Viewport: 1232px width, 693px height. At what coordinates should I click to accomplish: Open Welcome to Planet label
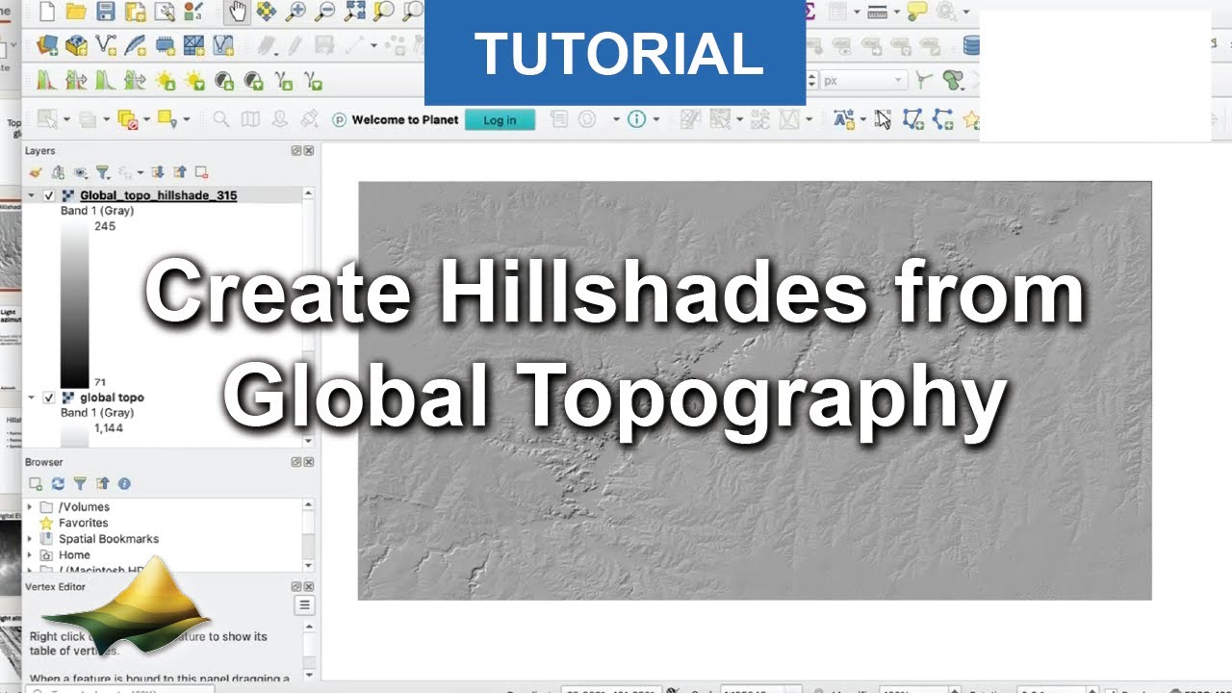(405, 120)
